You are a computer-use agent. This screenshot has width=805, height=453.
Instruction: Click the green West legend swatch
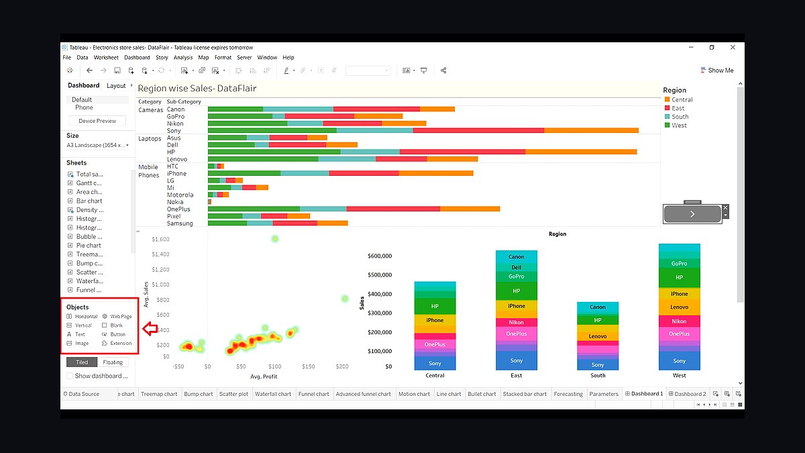coord(667,125)
